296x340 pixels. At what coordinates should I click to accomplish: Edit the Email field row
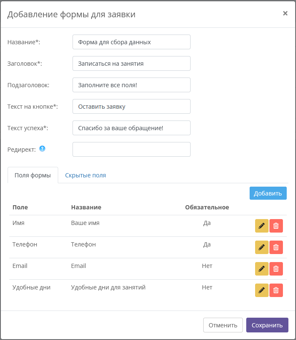[262, 269]
